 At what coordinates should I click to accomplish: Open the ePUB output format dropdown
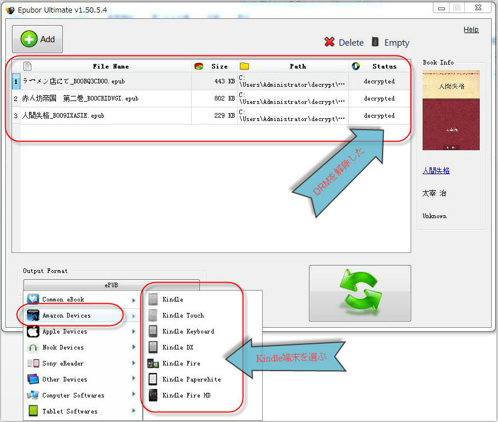click(x=111, y=285)
